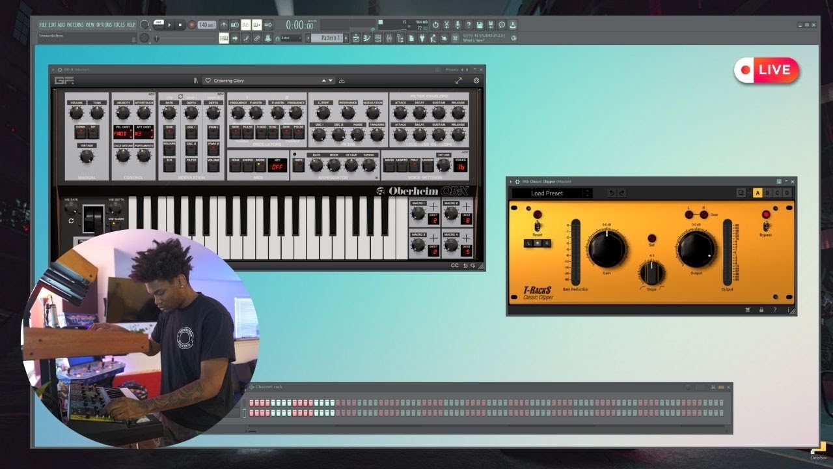833x469 pixels.
Task: Click the 140 tempo field
Action: click(x=206, y=25)
